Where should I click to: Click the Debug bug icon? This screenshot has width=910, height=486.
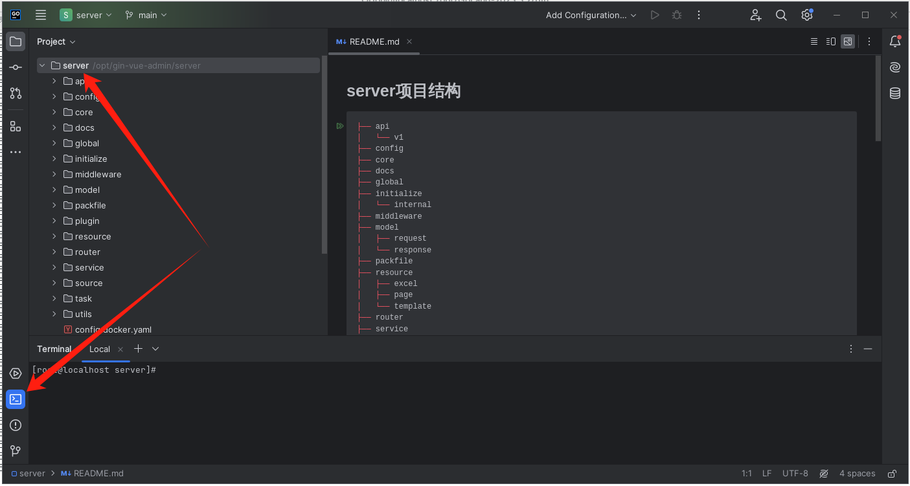click(x=677, y=15)
